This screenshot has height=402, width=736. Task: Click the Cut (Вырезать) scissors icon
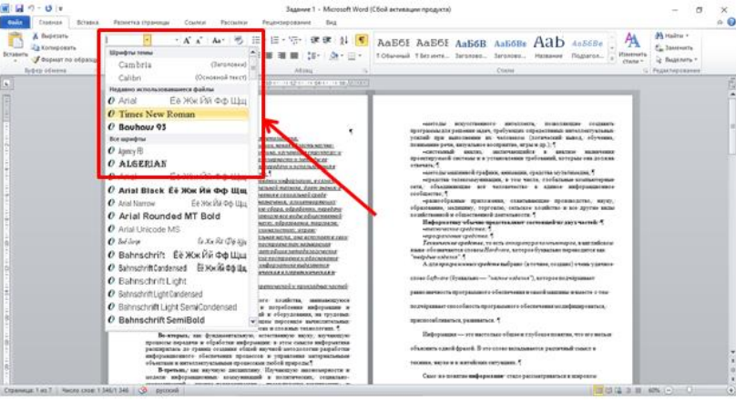(x=36, y=35)
